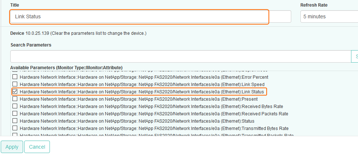
Task: Open the Refresh Rate dropdown
Action: [329, 16]
